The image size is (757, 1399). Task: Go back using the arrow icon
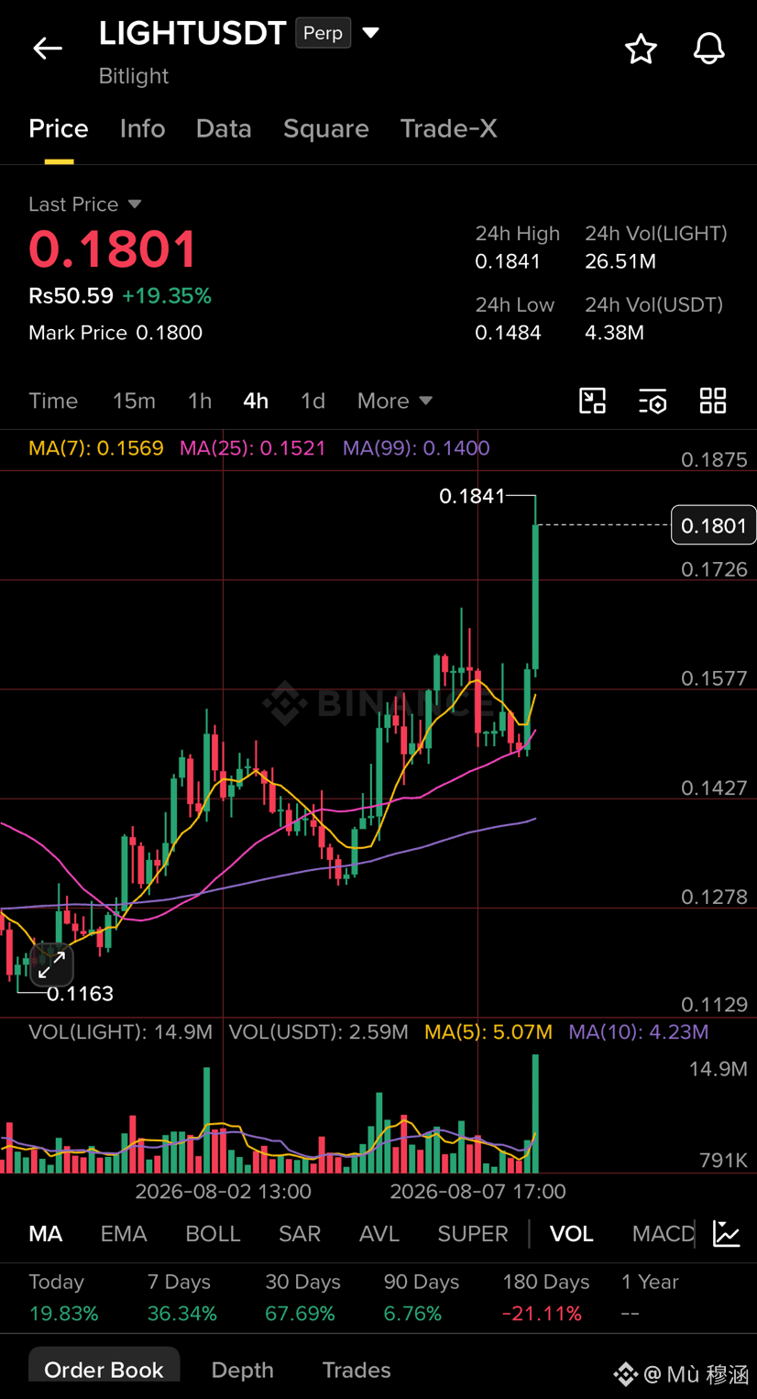48,48
